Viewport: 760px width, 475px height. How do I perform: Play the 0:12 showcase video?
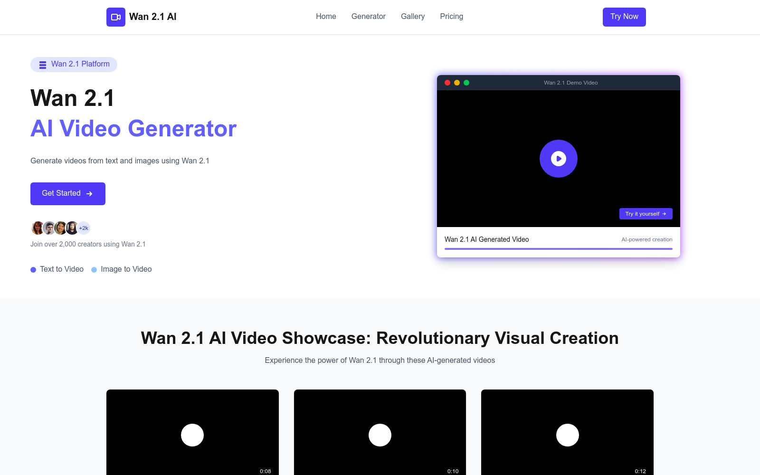click(x=567, y=435)
